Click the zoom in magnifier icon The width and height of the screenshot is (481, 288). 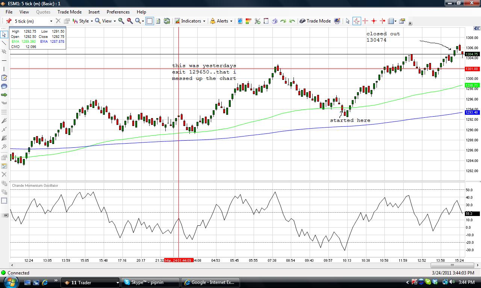coord(121,21)
